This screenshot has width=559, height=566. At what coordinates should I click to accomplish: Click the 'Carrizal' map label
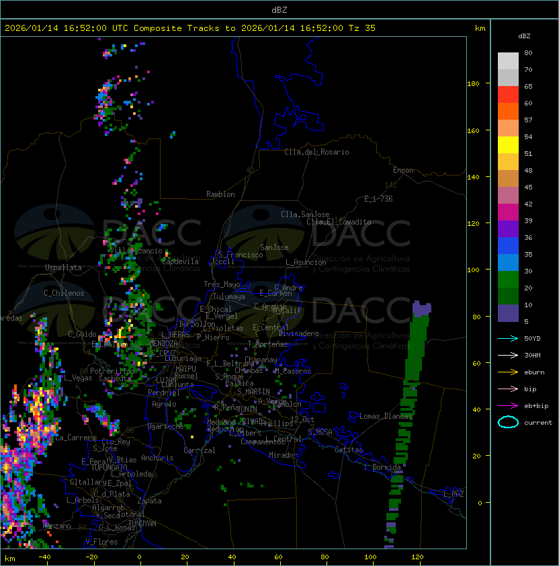click(200, 450)
